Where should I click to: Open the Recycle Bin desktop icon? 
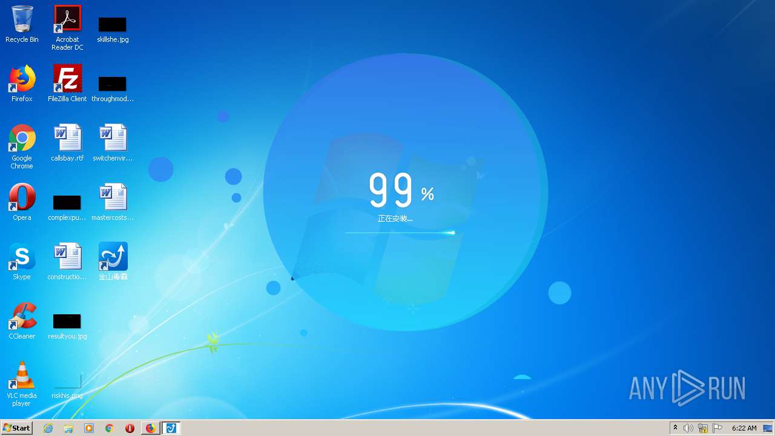click(x=22, y=24)
